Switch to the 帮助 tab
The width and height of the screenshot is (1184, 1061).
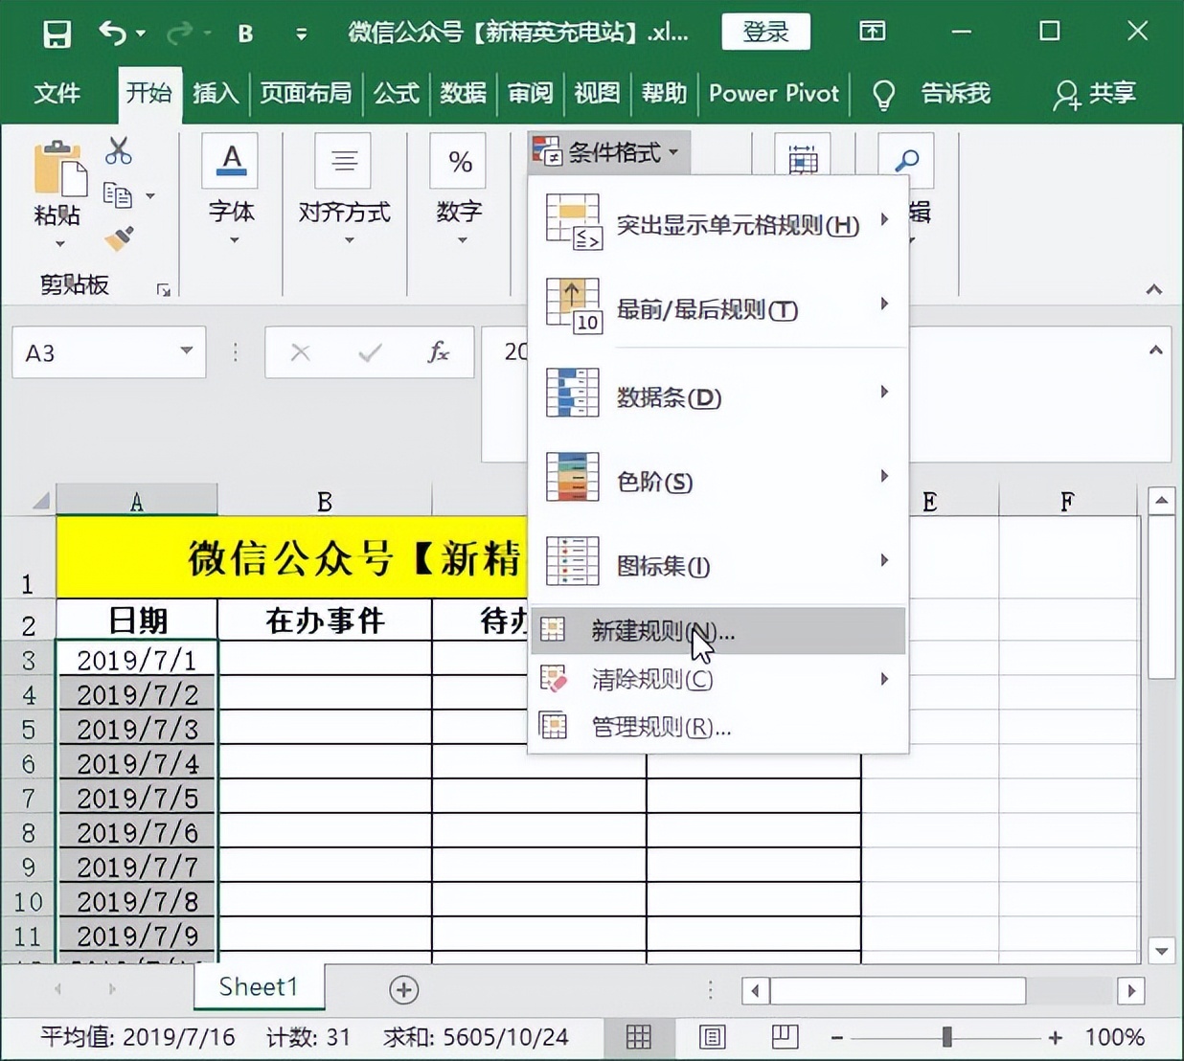(x=665, y=93)
